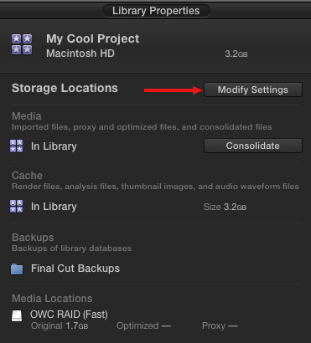
Task: Select the Library Properties title pill
Action: click(156, 11)
